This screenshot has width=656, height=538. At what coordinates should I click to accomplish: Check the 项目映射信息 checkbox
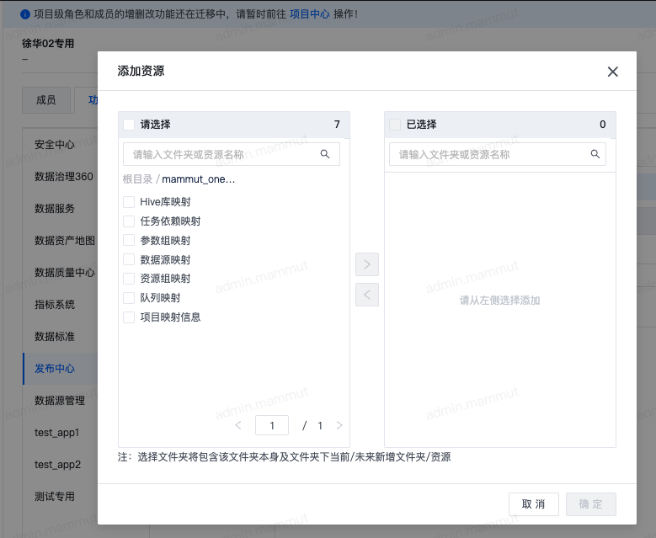pyautogui.click(x=129, y=317)
